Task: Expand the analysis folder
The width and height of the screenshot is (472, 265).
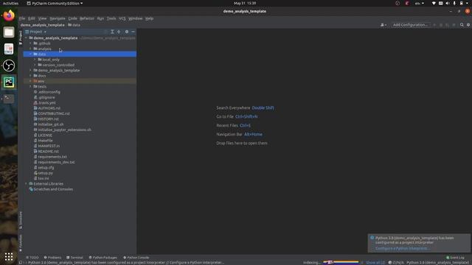Action: point(31,49)
